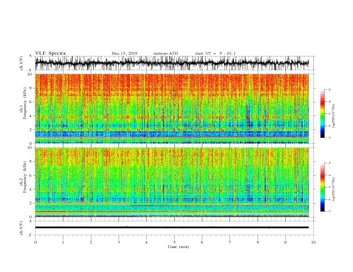Click the "-3" tick on ch.1 colorbar

[x=328, y=89]
